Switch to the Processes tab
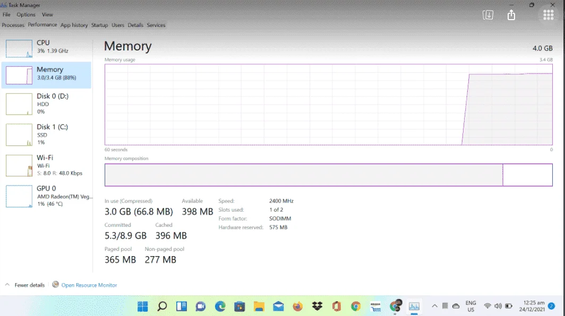The image size is (565, 316). (13, 25)
